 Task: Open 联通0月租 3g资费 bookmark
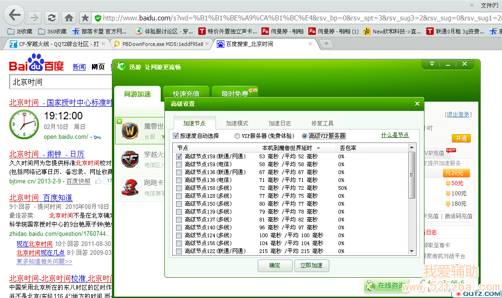[x=455, y=32]
